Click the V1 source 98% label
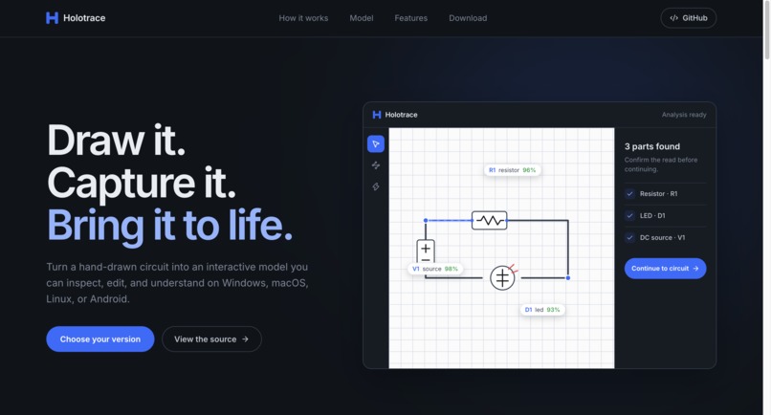Image resolution: width=771 pixels, height=415 pixels. pyautogui.click(x=434, y=269)
